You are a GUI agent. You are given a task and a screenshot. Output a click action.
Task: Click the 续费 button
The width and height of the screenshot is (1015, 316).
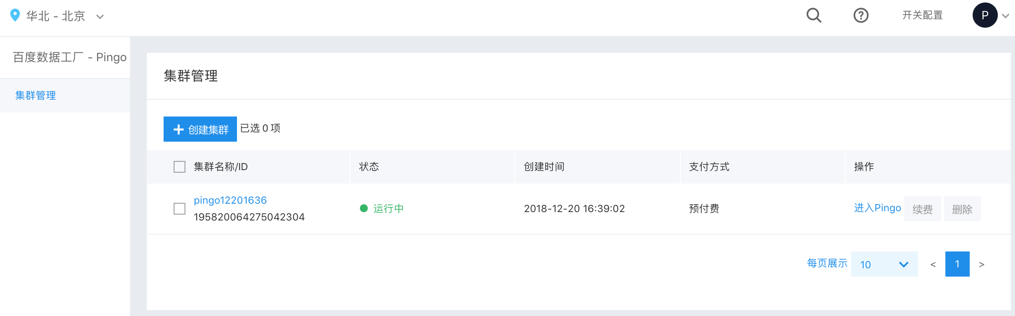pyautogui.click(x=922, y=209)
